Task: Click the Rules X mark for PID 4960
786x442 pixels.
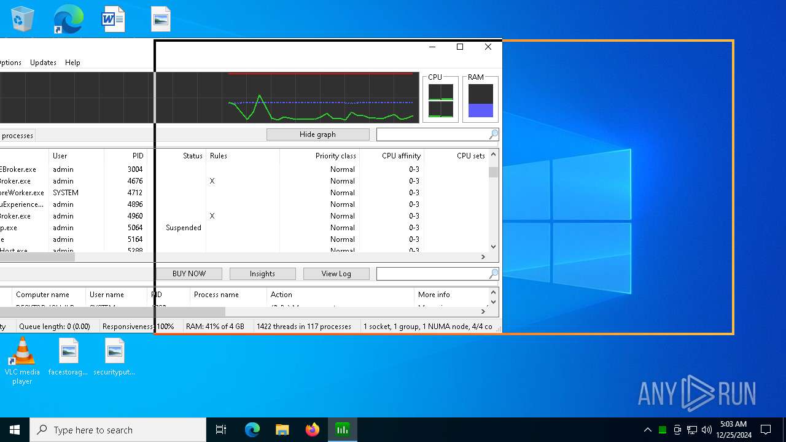Action: click(212, 216)
